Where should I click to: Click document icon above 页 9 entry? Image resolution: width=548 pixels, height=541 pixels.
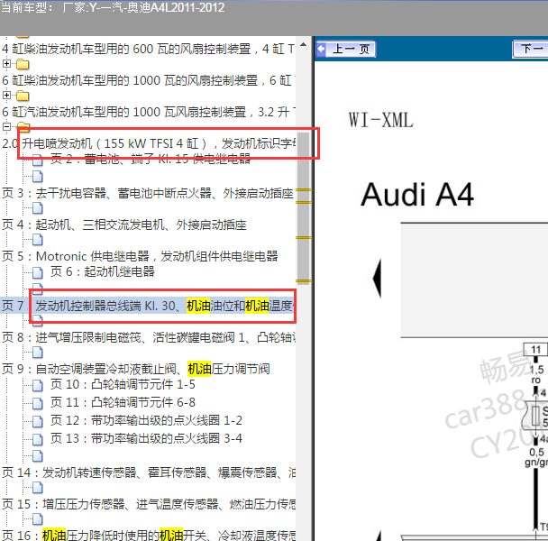click(38, 353)
